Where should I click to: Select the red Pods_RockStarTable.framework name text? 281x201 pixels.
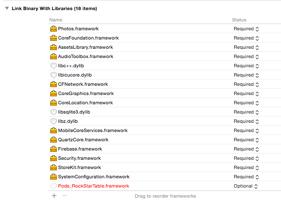click(x=94, y=186)
